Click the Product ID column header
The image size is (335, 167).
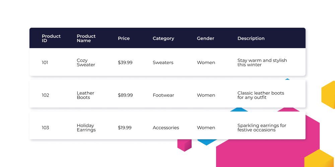51,38
